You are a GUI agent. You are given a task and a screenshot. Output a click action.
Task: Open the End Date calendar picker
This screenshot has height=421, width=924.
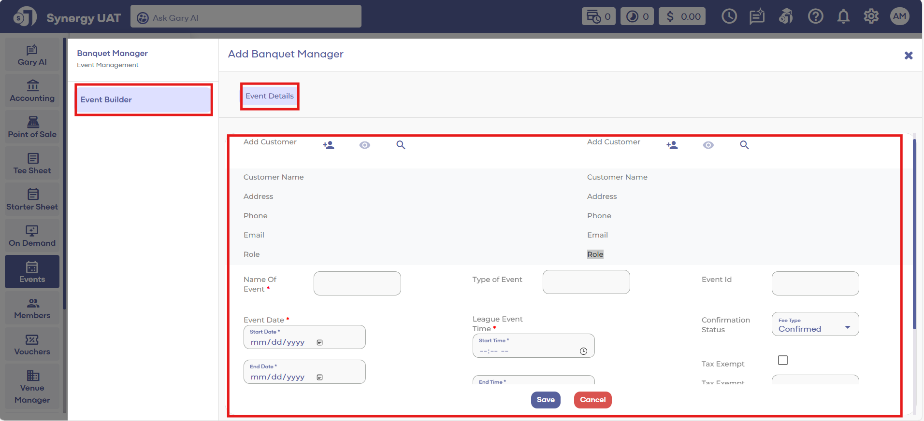[x=319, y=377]
